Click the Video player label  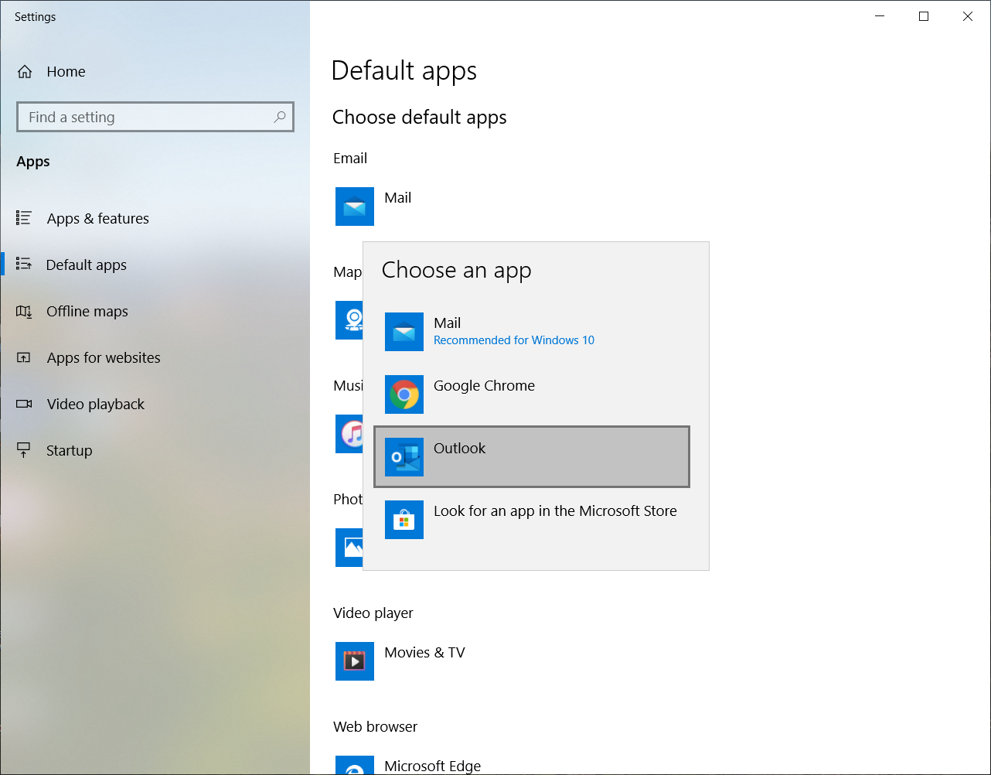[373, 613]
